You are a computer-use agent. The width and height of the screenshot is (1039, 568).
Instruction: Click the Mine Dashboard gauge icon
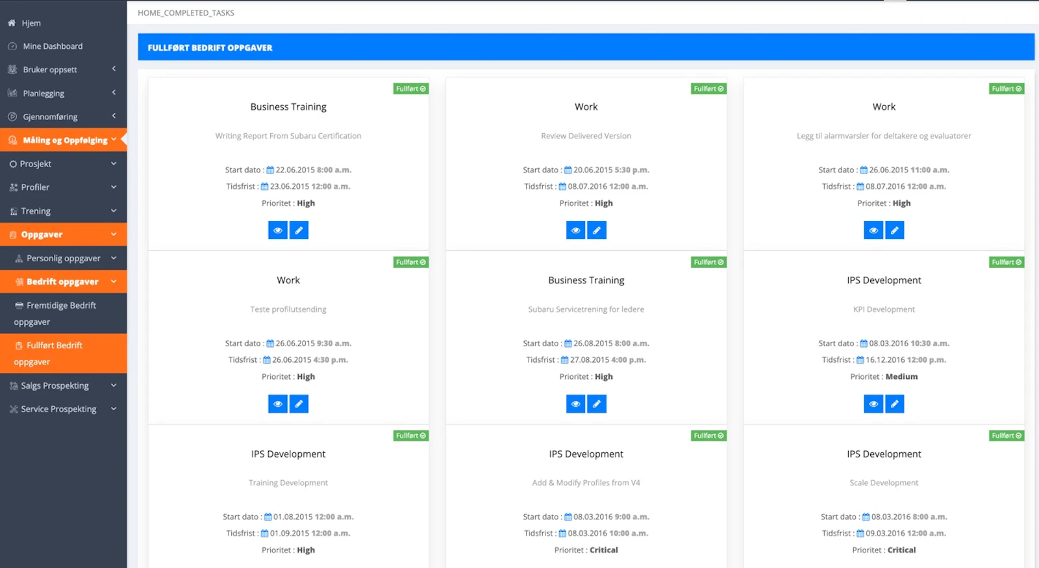[12, 46]
